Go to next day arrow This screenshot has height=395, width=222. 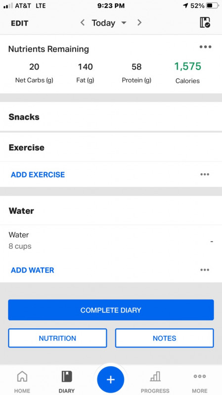pyautogui.click(x=139, y=23)
